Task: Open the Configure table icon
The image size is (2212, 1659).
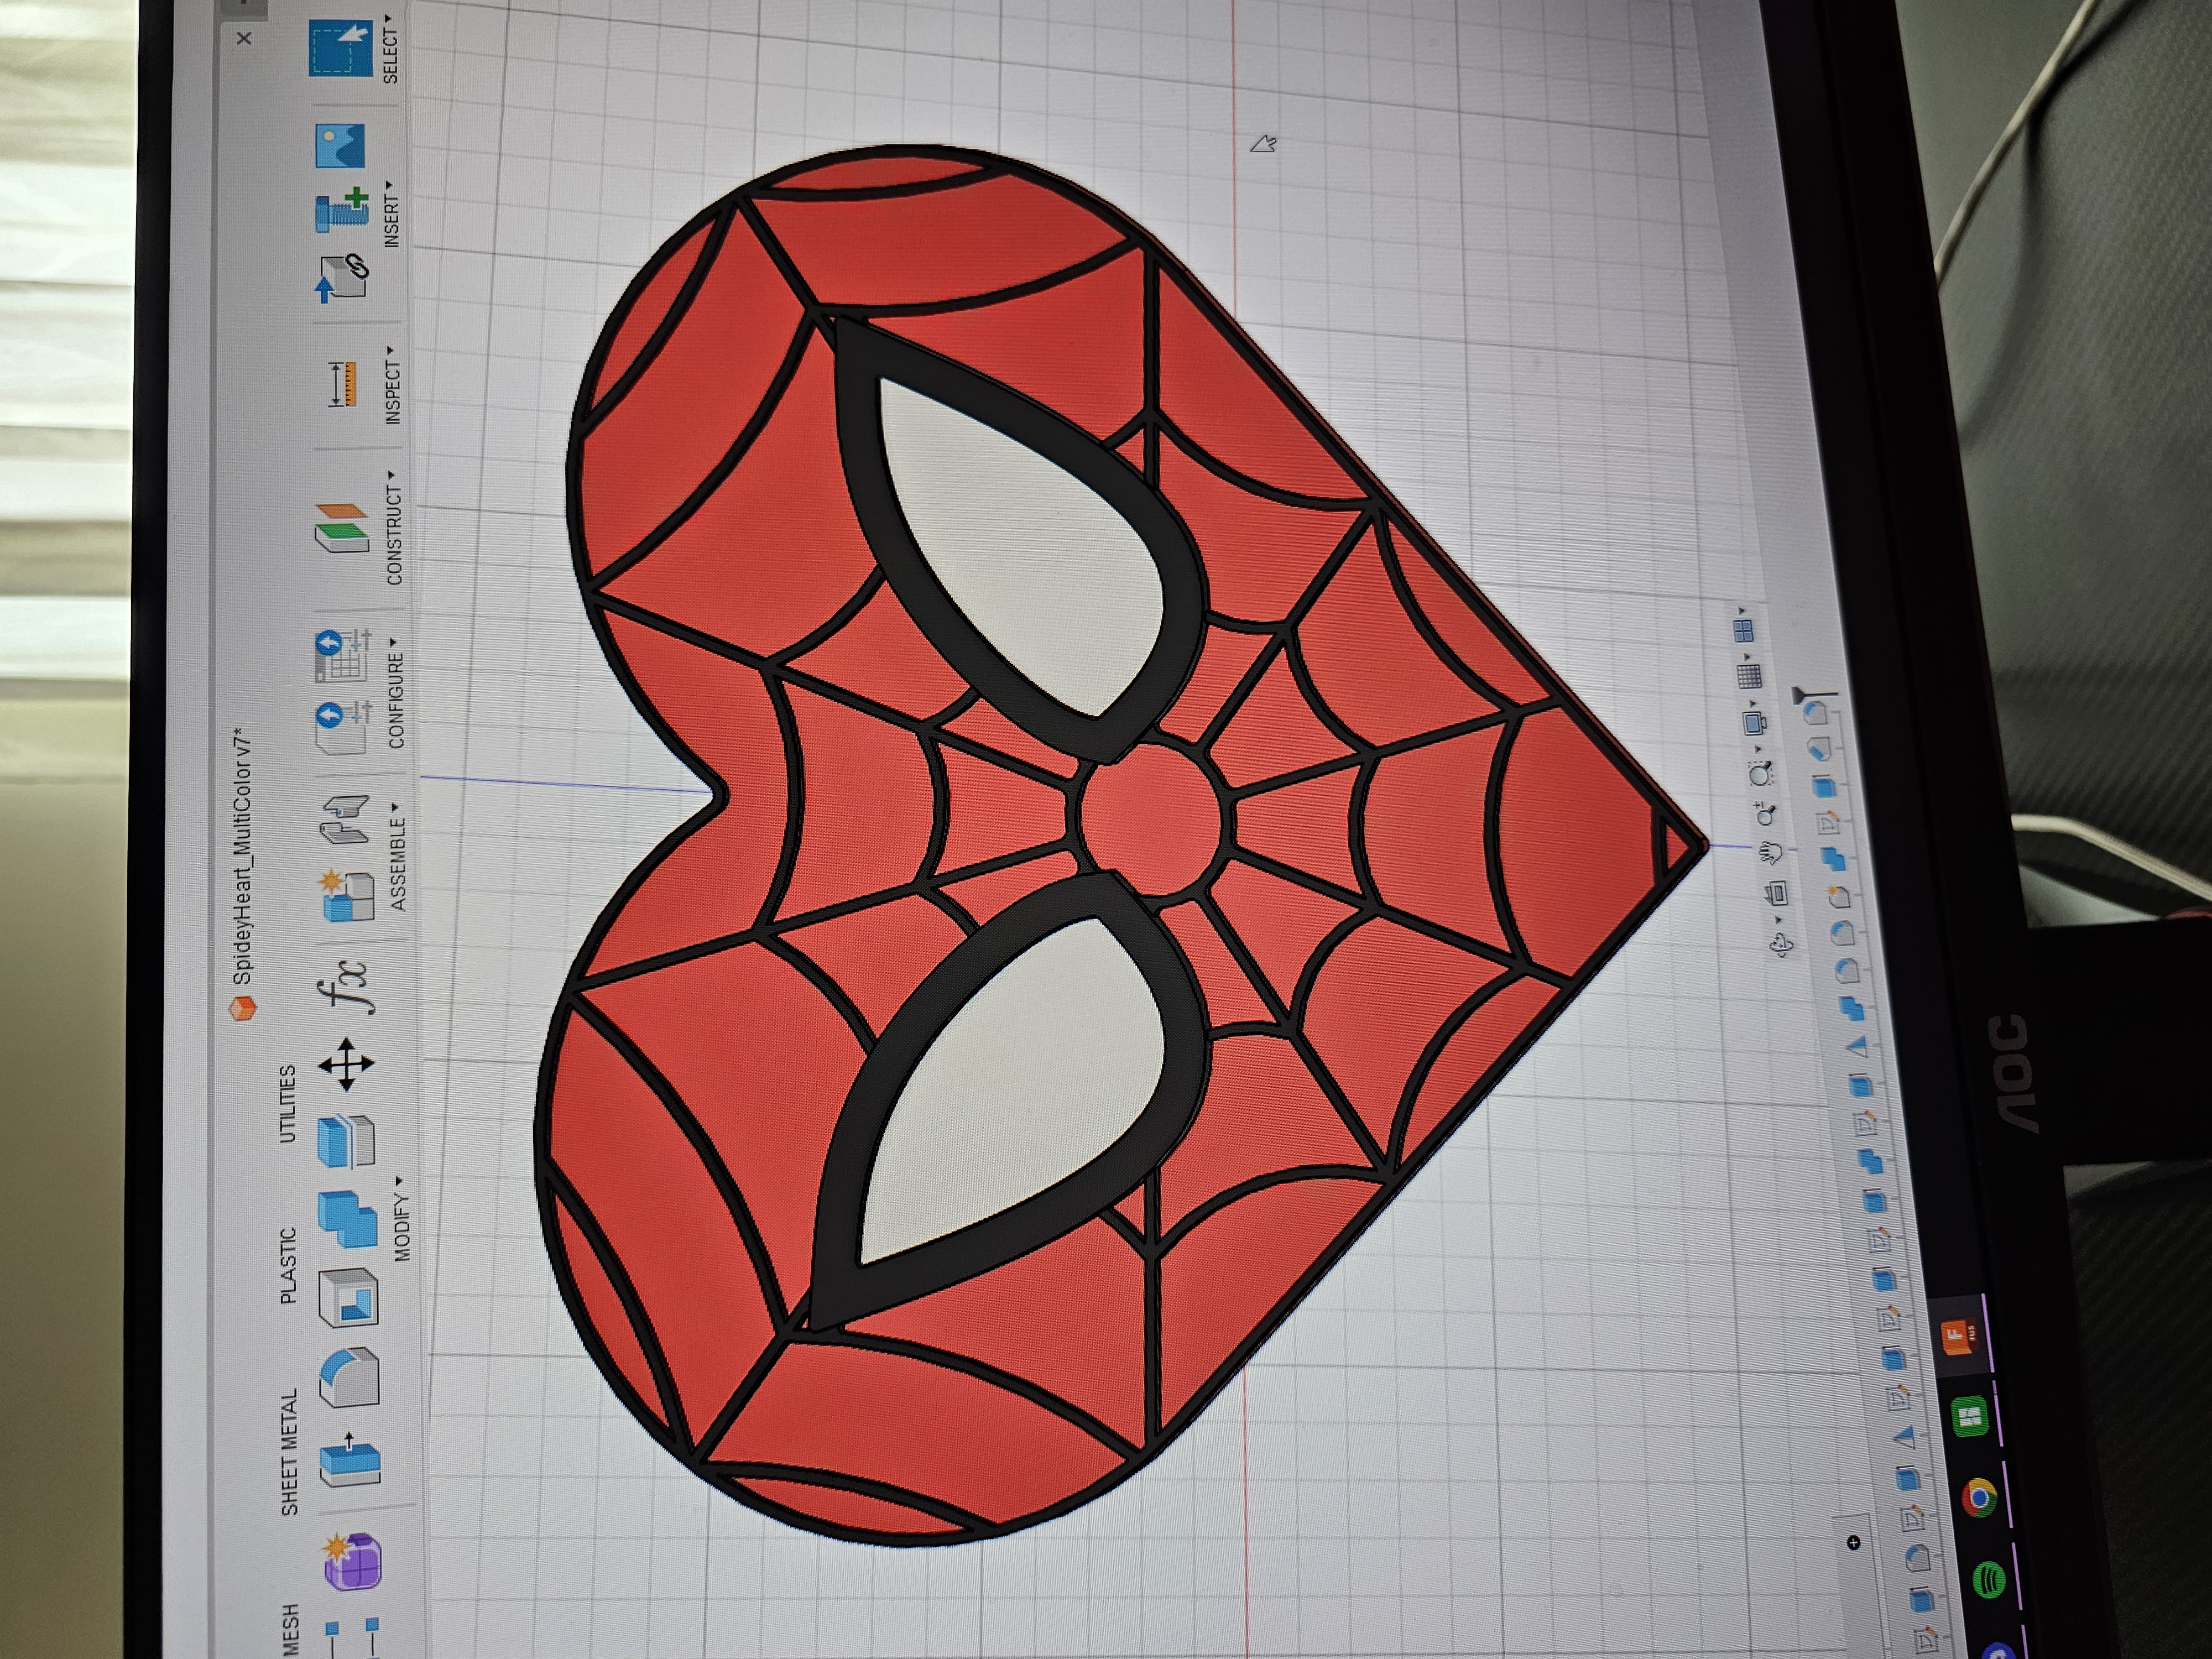Action: (x=344, y=655)
